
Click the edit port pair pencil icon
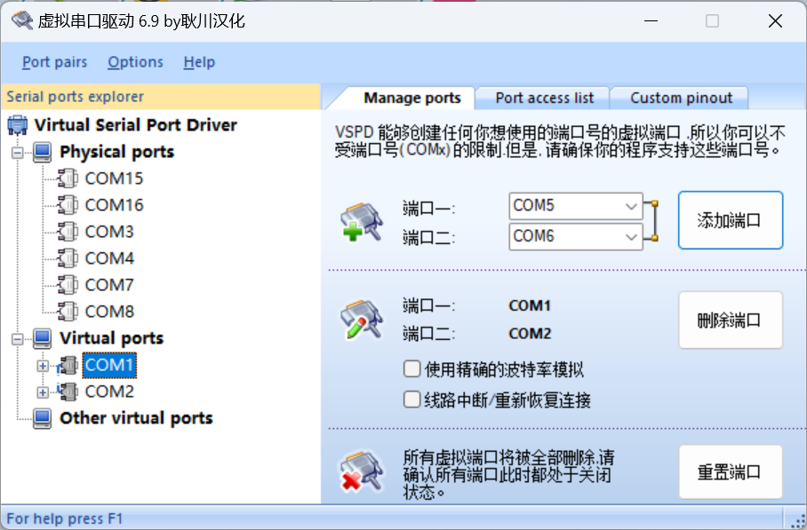coord(362,320)
